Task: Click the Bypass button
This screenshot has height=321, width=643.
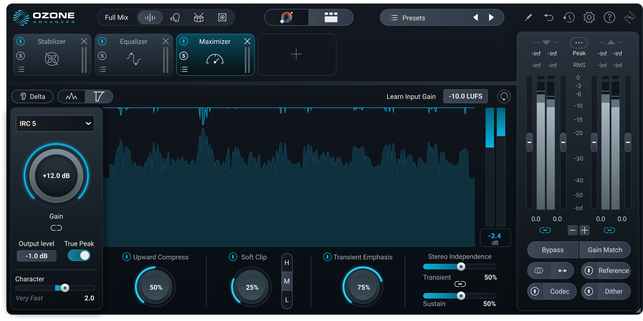Action: pos(552,250)
